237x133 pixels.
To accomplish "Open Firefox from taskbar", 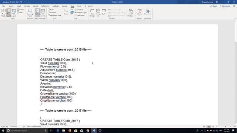I will (x=70, y=130).
